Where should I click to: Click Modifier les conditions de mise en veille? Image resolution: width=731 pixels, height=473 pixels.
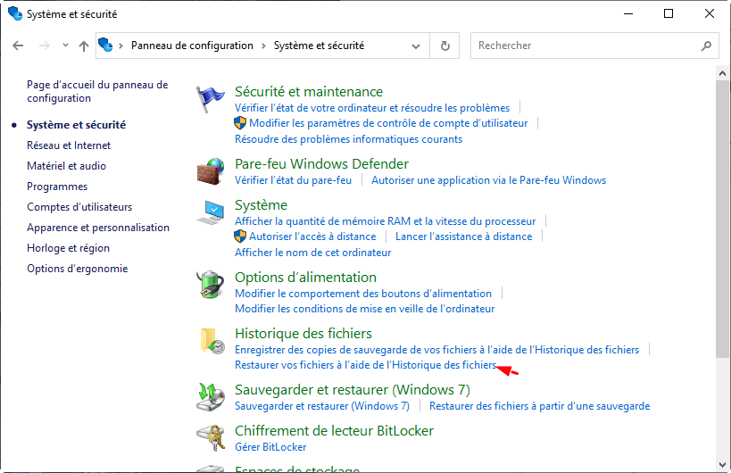tap(364, 309)
